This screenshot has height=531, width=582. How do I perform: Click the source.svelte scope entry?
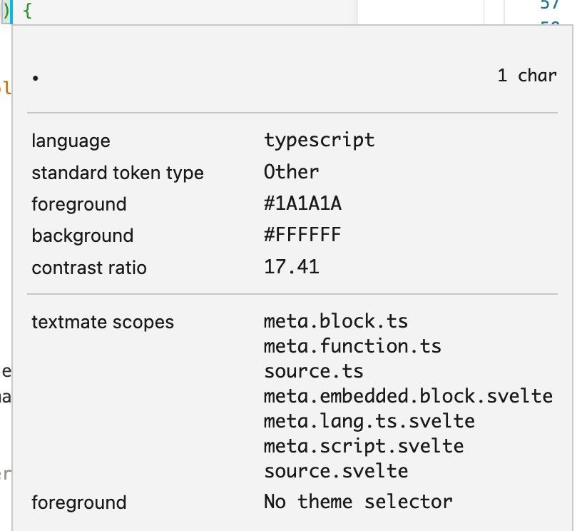[335, 470]
